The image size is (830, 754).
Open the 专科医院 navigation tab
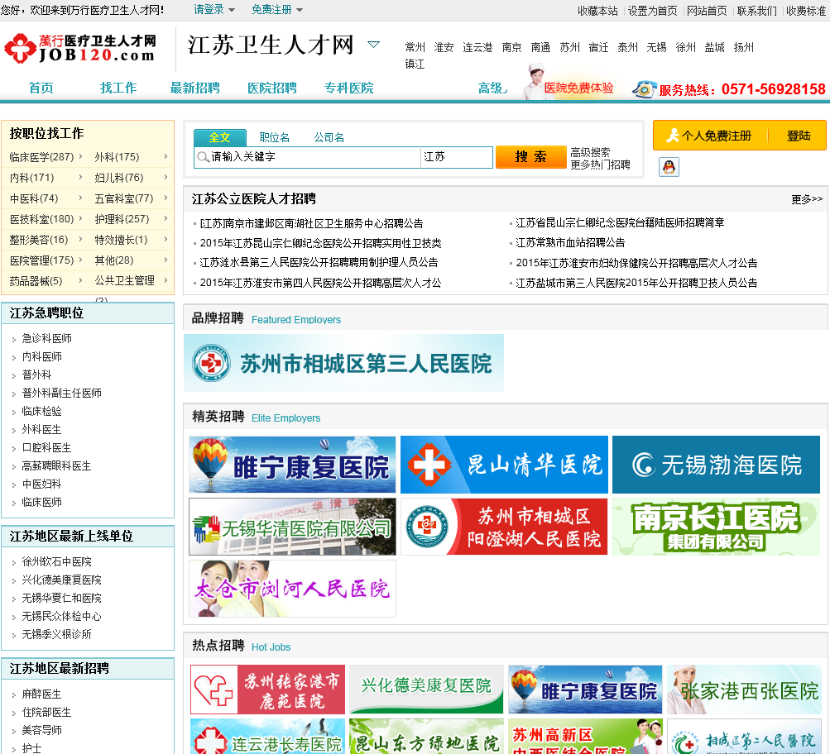(349, 88)
